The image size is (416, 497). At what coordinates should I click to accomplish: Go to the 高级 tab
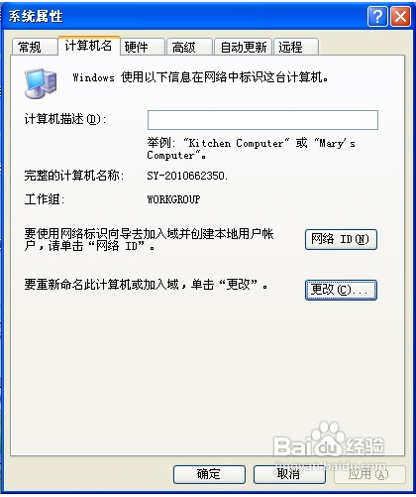point(189,47)
